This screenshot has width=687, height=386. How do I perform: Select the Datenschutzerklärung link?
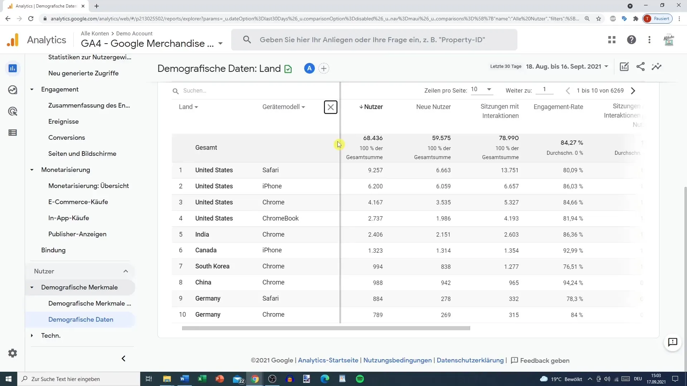click(471, 360)
